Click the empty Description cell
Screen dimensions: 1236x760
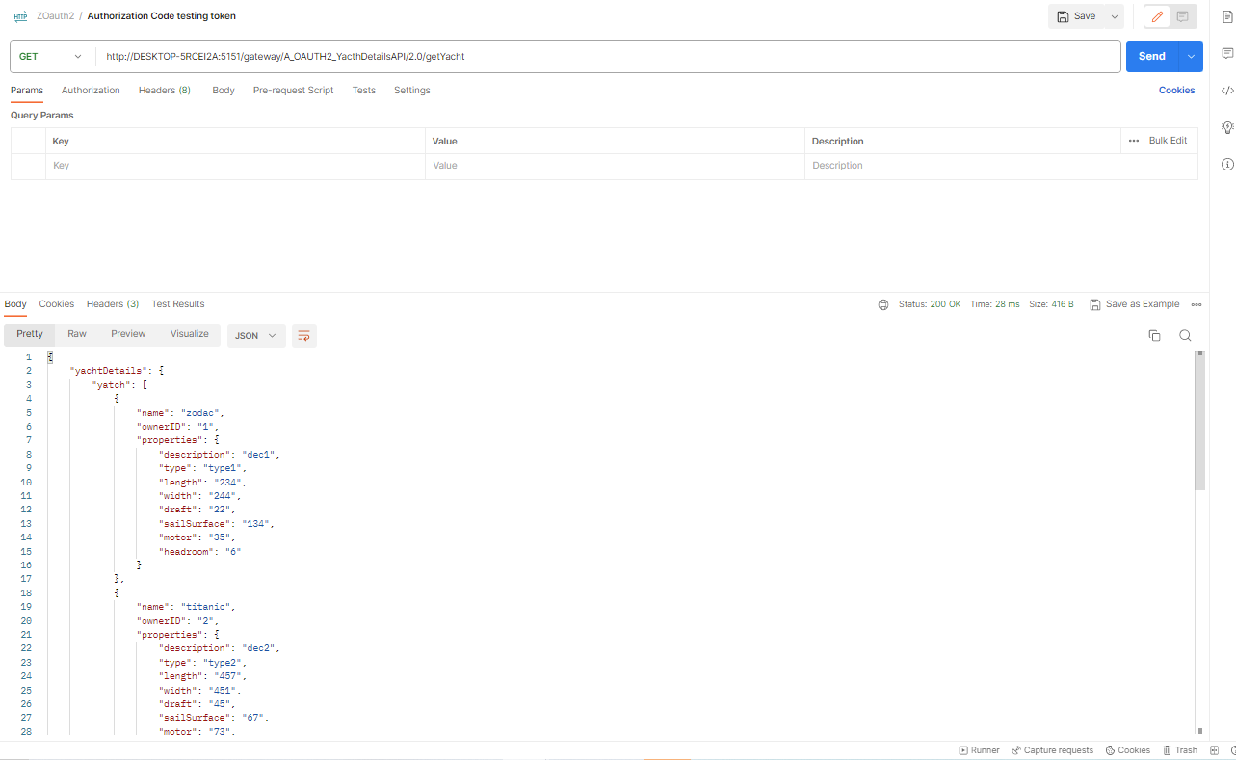click(x=1001, y=166)
